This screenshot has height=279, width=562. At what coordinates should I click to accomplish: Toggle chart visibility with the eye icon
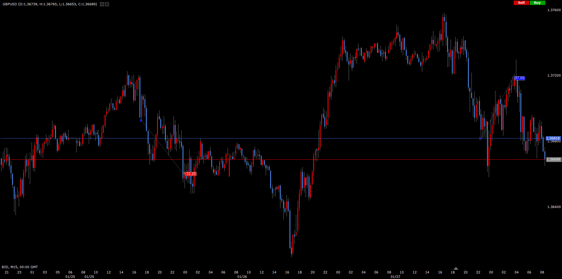pos(102,4)
